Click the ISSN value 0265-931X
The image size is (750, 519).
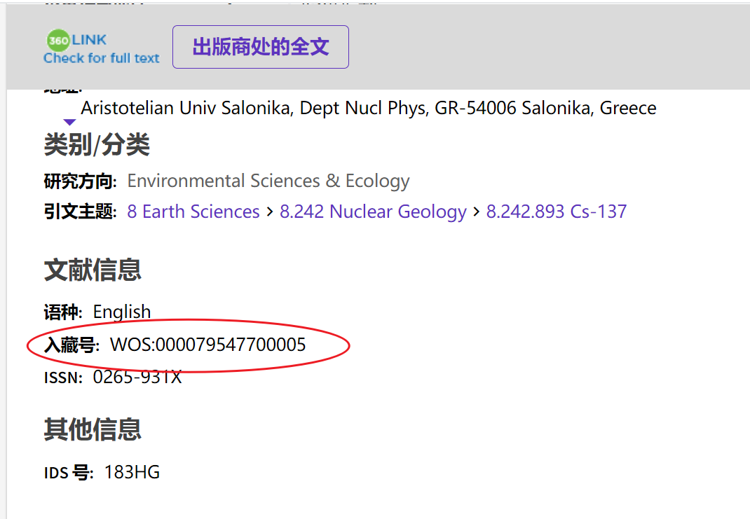point(137,377)
